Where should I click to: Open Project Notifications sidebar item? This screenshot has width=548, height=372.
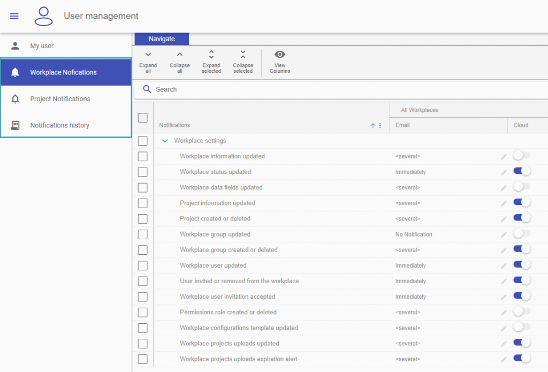pyautogui.click(x=66, y=99)
